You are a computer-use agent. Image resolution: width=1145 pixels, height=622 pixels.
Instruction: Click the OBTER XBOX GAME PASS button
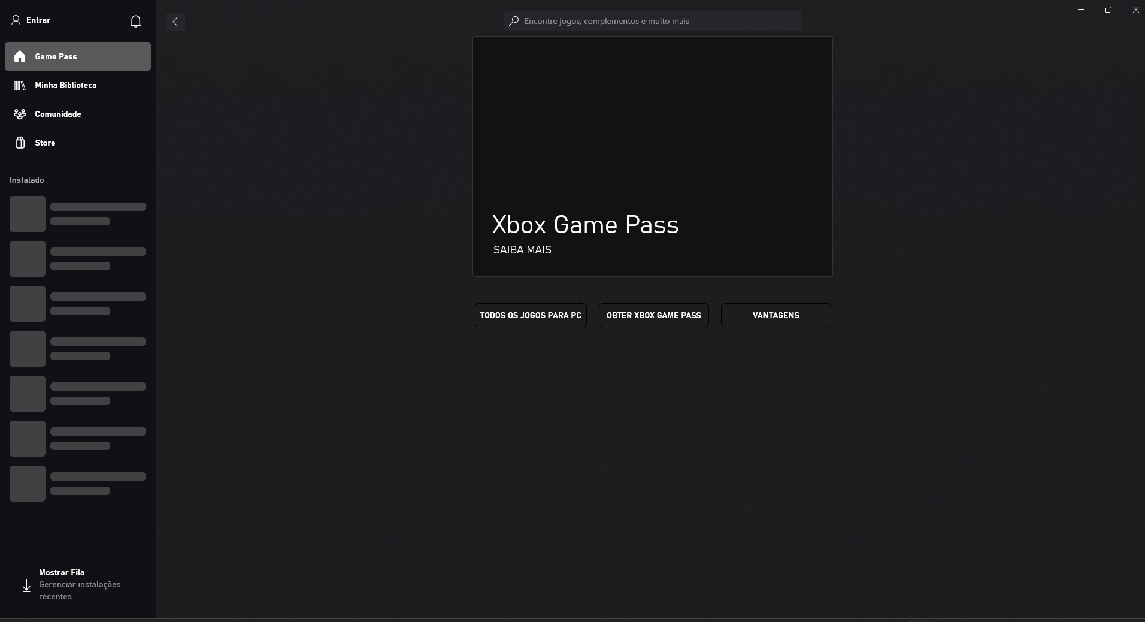[x=654, y=315]
